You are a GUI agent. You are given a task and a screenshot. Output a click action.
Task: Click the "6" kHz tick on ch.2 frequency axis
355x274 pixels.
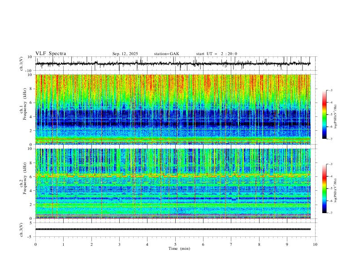pyautogui.click(x=31, y=177)
